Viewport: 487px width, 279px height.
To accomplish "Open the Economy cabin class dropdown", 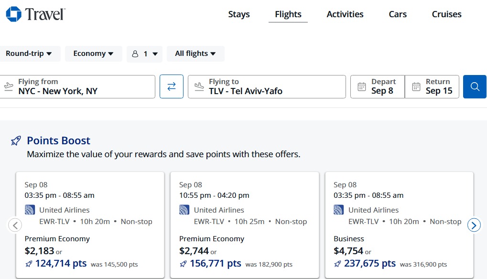I will click(x=93, y=54).
